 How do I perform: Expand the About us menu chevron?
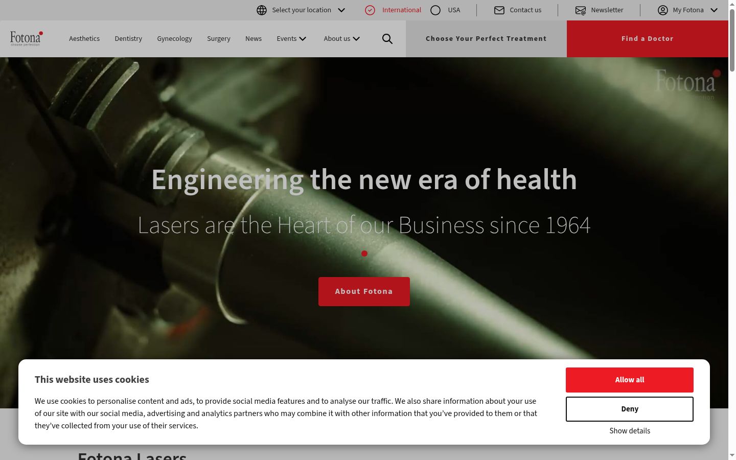pyautogui.click(x=356, y=39)
